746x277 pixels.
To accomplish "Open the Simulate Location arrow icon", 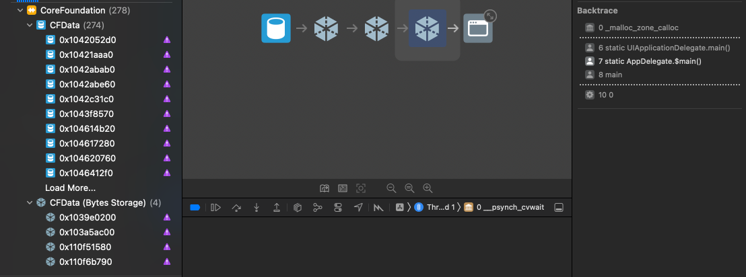I will tap(358, 208).
